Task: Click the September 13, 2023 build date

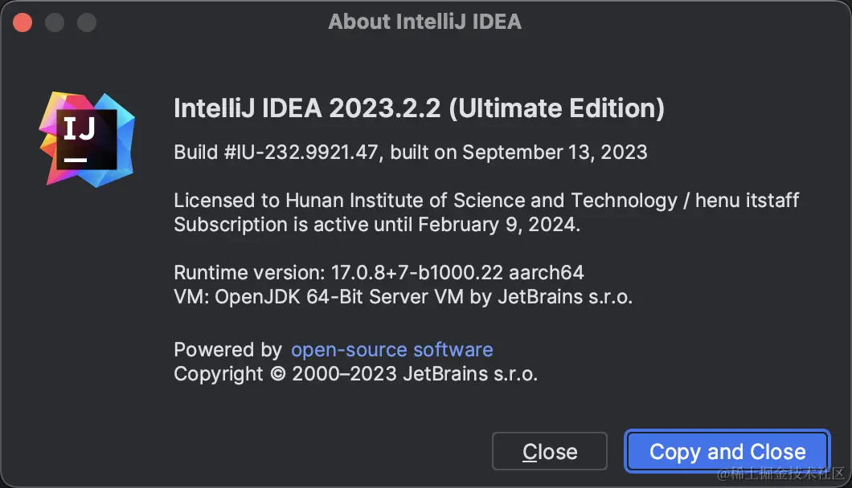Action: click(555, 152)
